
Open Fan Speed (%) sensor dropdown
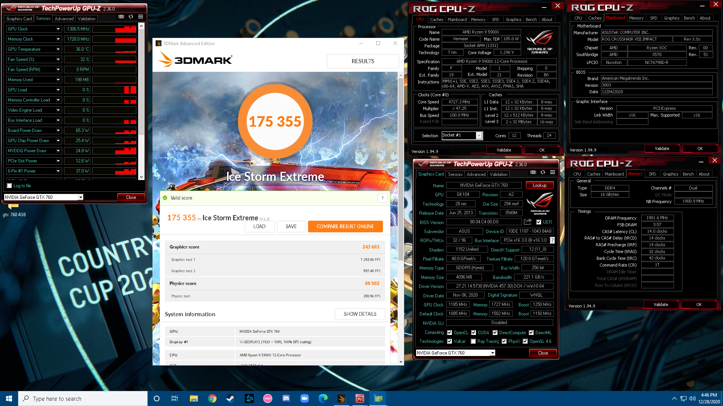(58, 59)
